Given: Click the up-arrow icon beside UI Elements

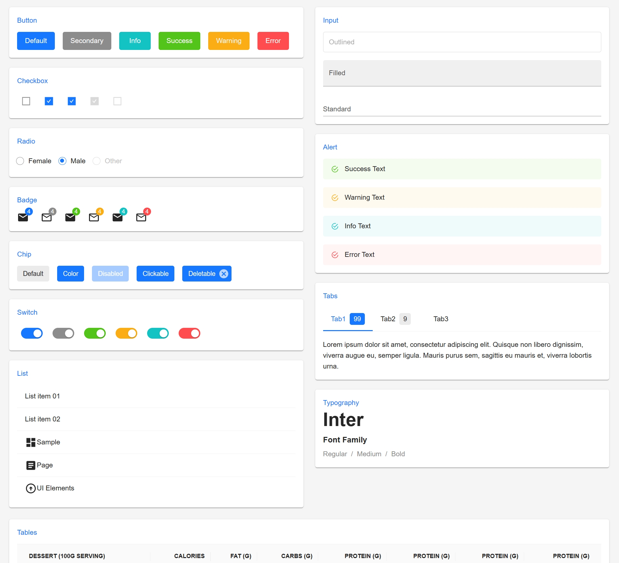Looking at the screenshot, I should [x=31, y=488].
